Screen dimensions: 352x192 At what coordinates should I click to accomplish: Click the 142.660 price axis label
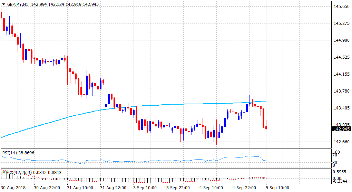click(x=341, y=142)
